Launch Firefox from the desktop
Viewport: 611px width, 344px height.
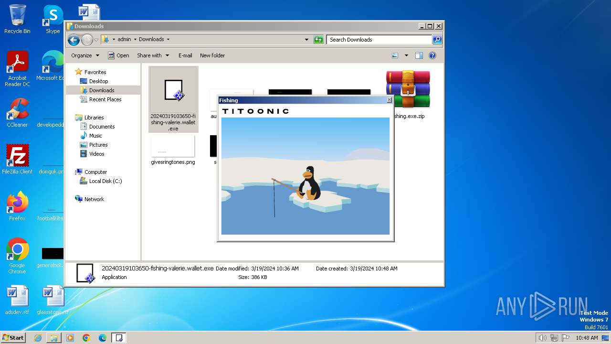[x=17, y=206]
